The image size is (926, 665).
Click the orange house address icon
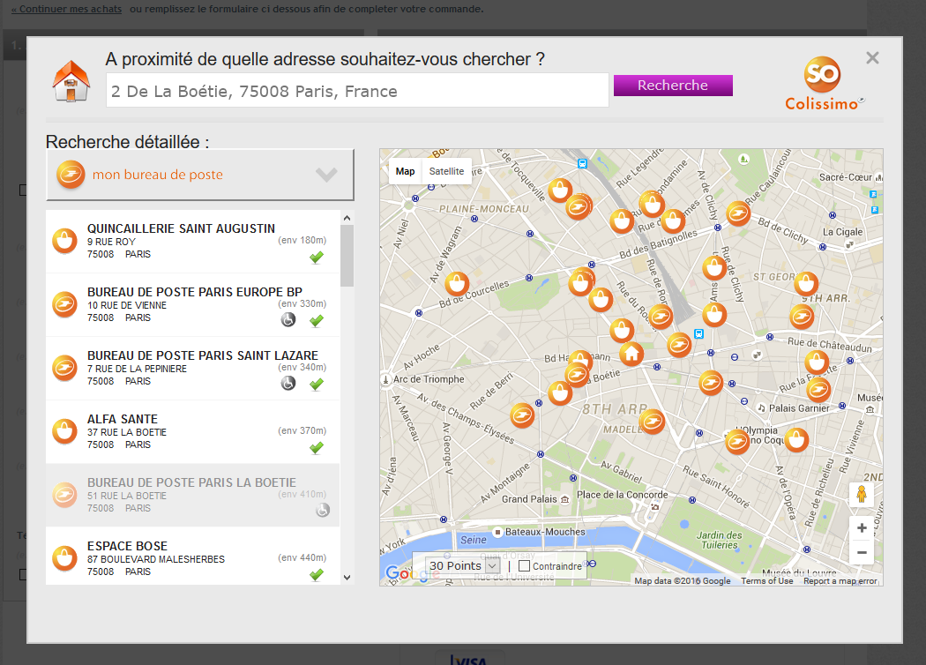(x=71, y=81)
